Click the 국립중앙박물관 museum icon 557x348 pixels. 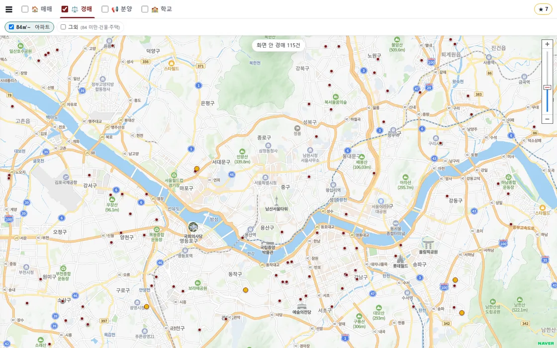(x=268, y=245)
